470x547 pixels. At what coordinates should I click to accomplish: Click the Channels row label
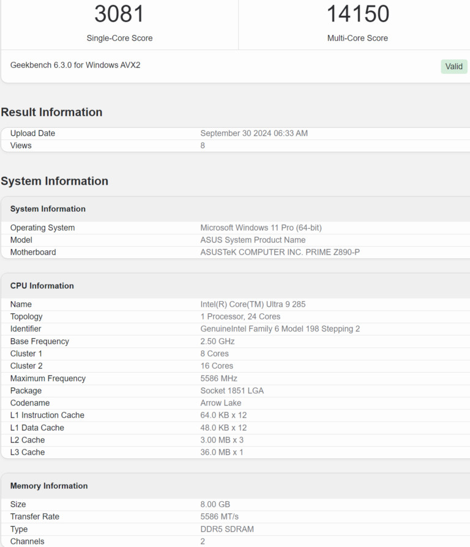pos(27,541)
